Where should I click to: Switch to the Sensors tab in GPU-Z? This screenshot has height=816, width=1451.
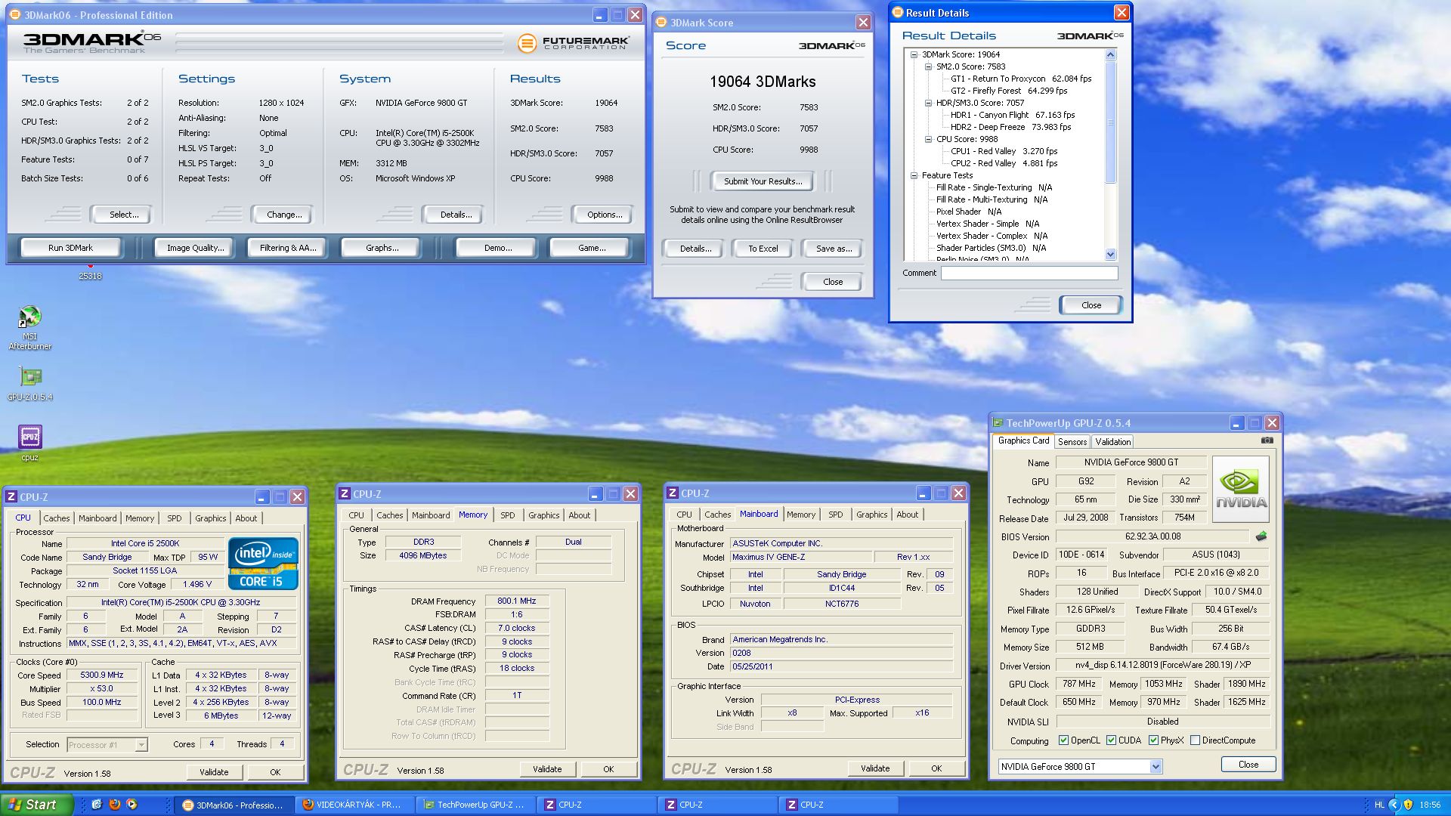(1072, 442)
